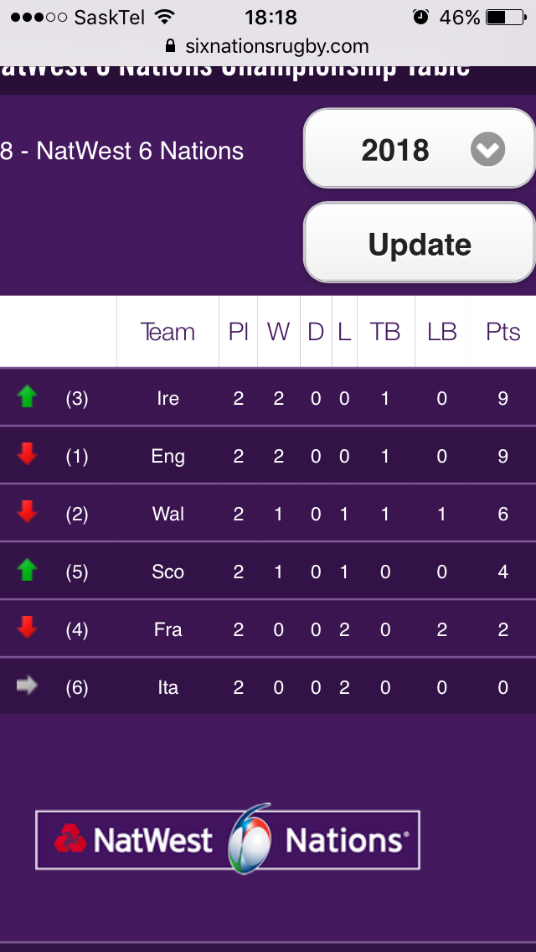The image size is (536, 952).
Task: Tap the NatWest 6 Nations logo
Action: (x=228, y=840)
